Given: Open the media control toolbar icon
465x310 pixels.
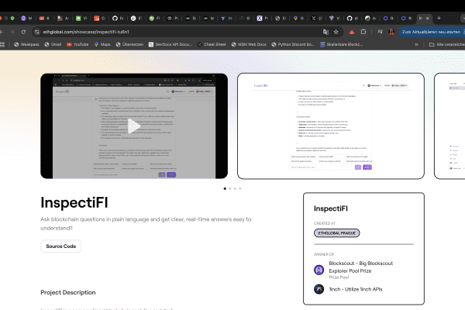Looking at the screenshot, I should 380,32.
